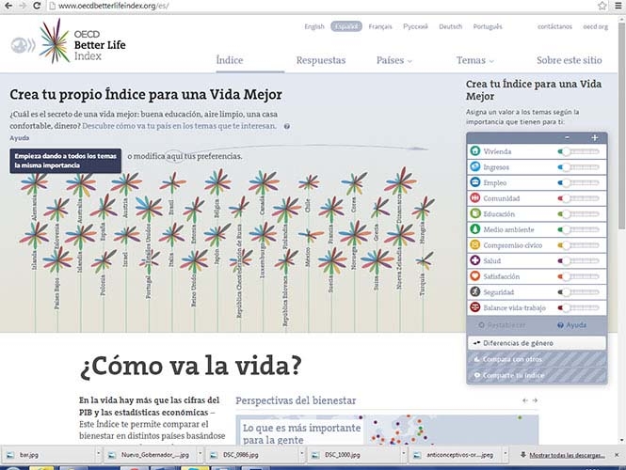Open the contáctanos link
Image resolution: width=626 pixels, height=470 pixels.
pos(554,26)
